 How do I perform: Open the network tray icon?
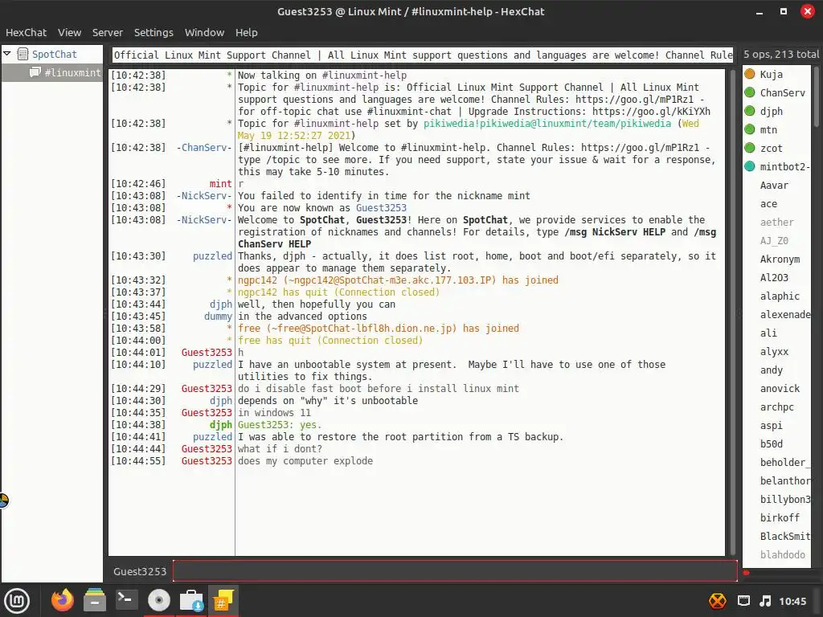(743, 601)
